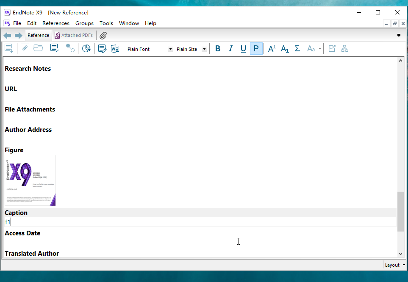This screenshot has width=408, height=282.
Task: Go to the next reference arrow
Action: coord(19,36)
